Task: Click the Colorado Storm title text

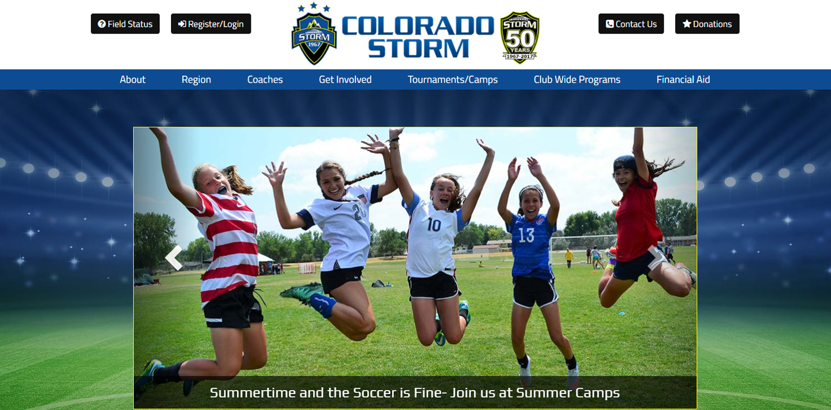Action: 418,37
